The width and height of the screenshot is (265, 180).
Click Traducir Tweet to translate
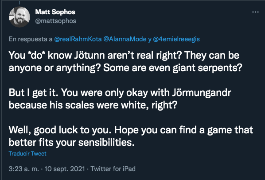click(27, 154)
